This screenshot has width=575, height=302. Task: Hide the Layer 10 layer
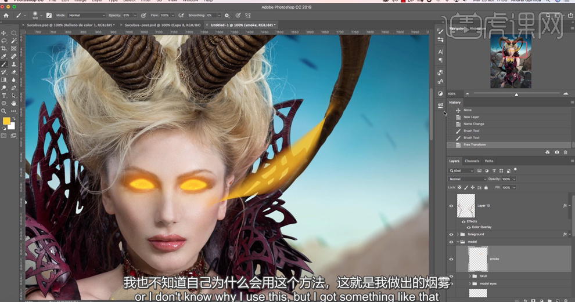point(451,206)
